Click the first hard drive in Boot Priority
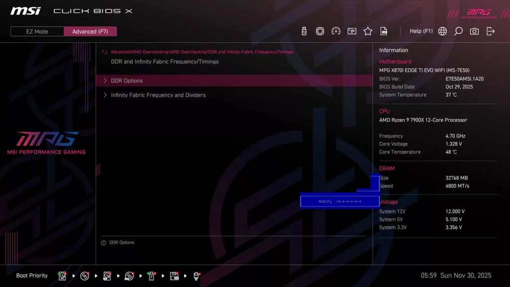 point(62,276)
